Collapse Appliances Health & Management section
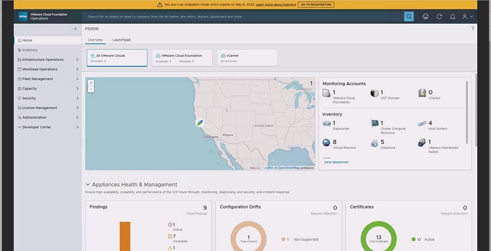The image size is (491, 251). (x=88, y=185)
